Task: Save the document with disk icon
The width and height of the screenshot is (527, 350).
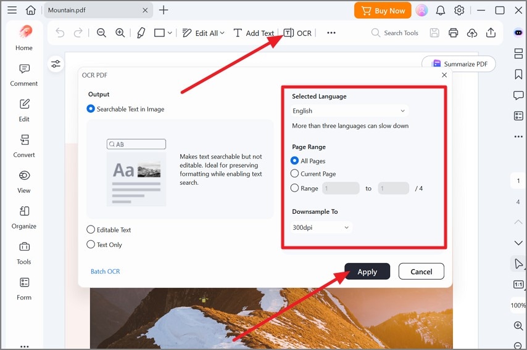Action: [x=434, y=33]
